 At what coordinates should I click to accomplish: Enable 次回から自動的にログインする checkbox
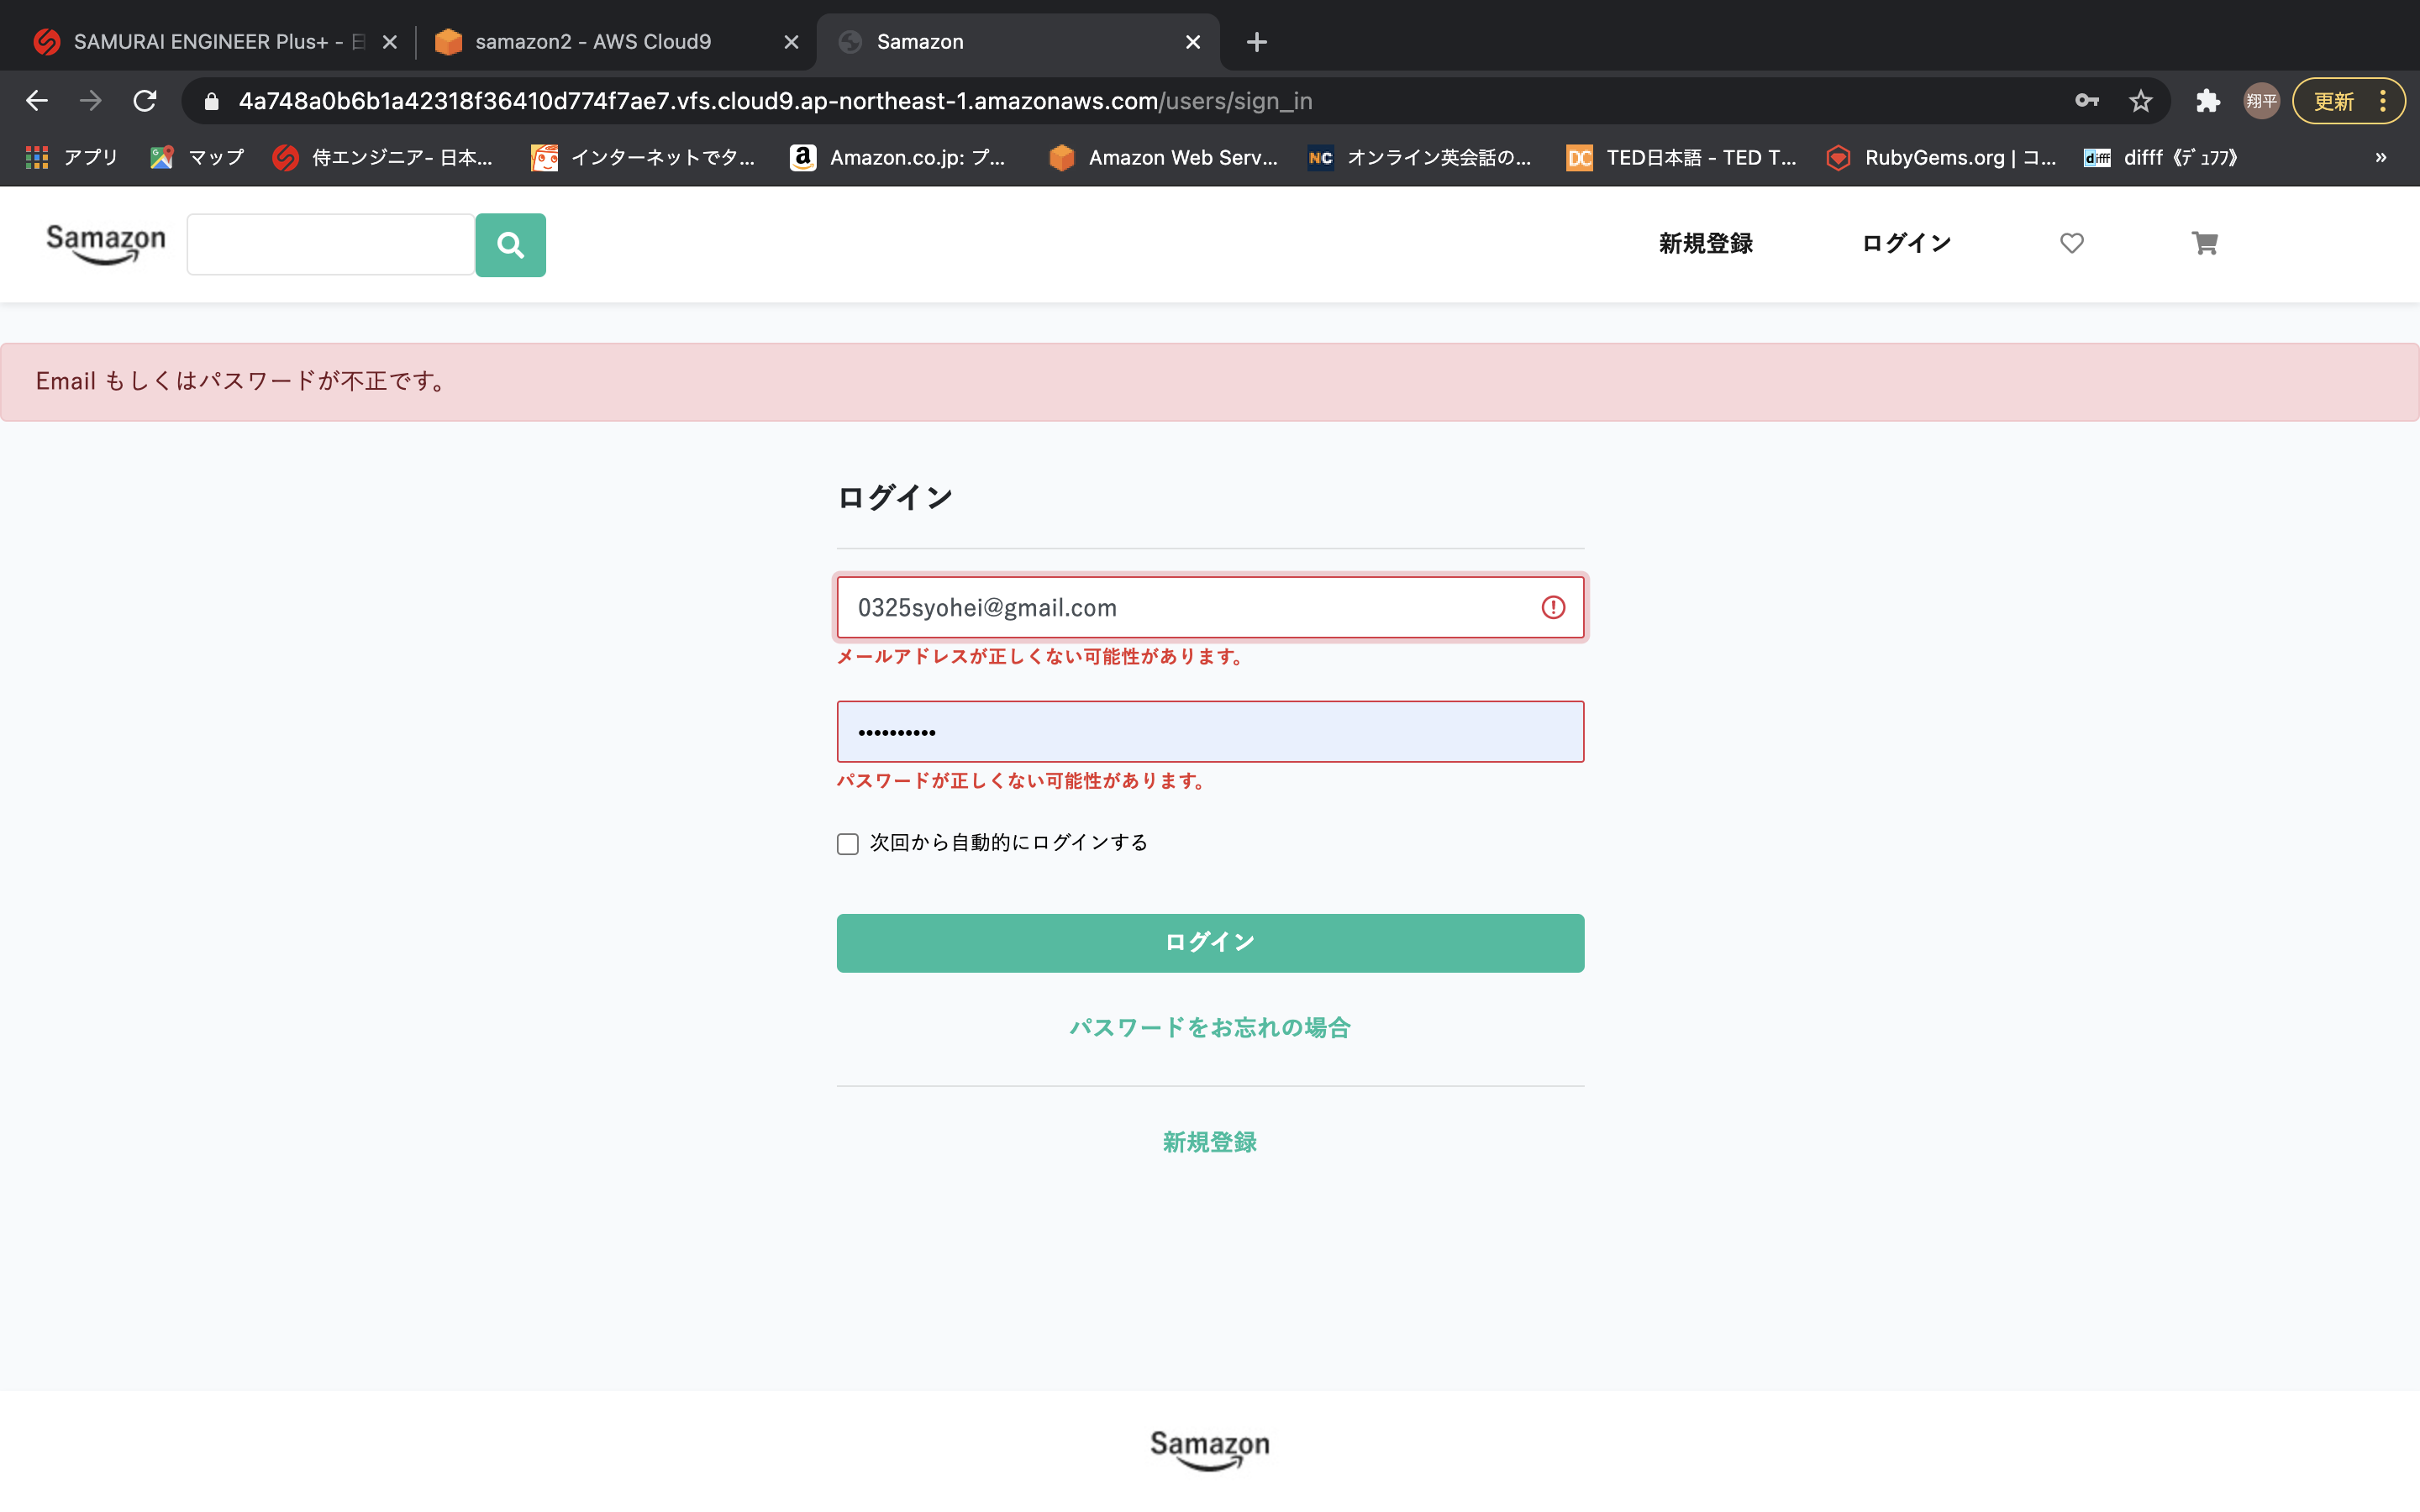point(847,843)
